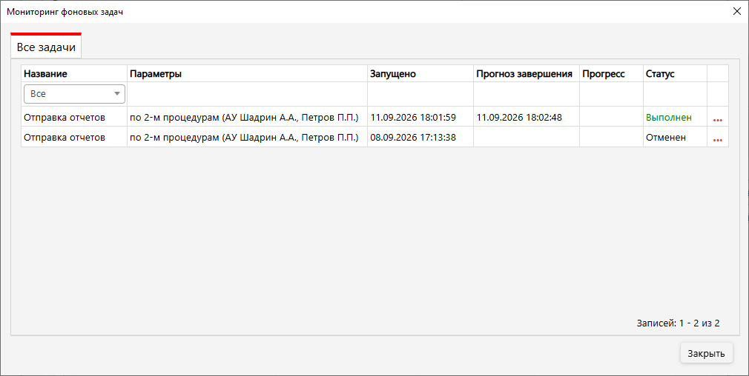
Task: Close the Мониторинг фоновых задач window
Action: 736,11
